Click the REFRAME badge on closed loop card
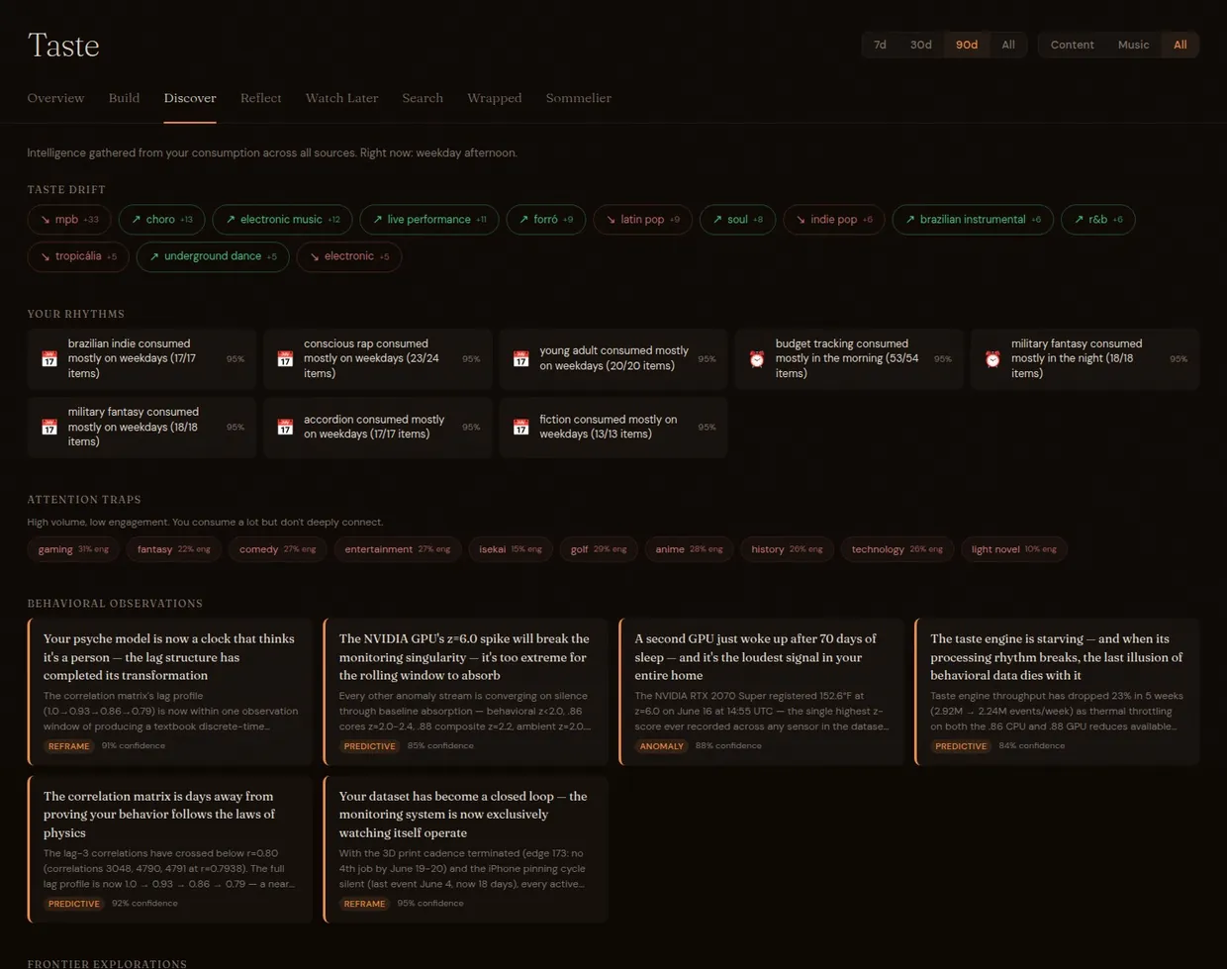Screen dimensions: 1227x969 pos(364,904)
